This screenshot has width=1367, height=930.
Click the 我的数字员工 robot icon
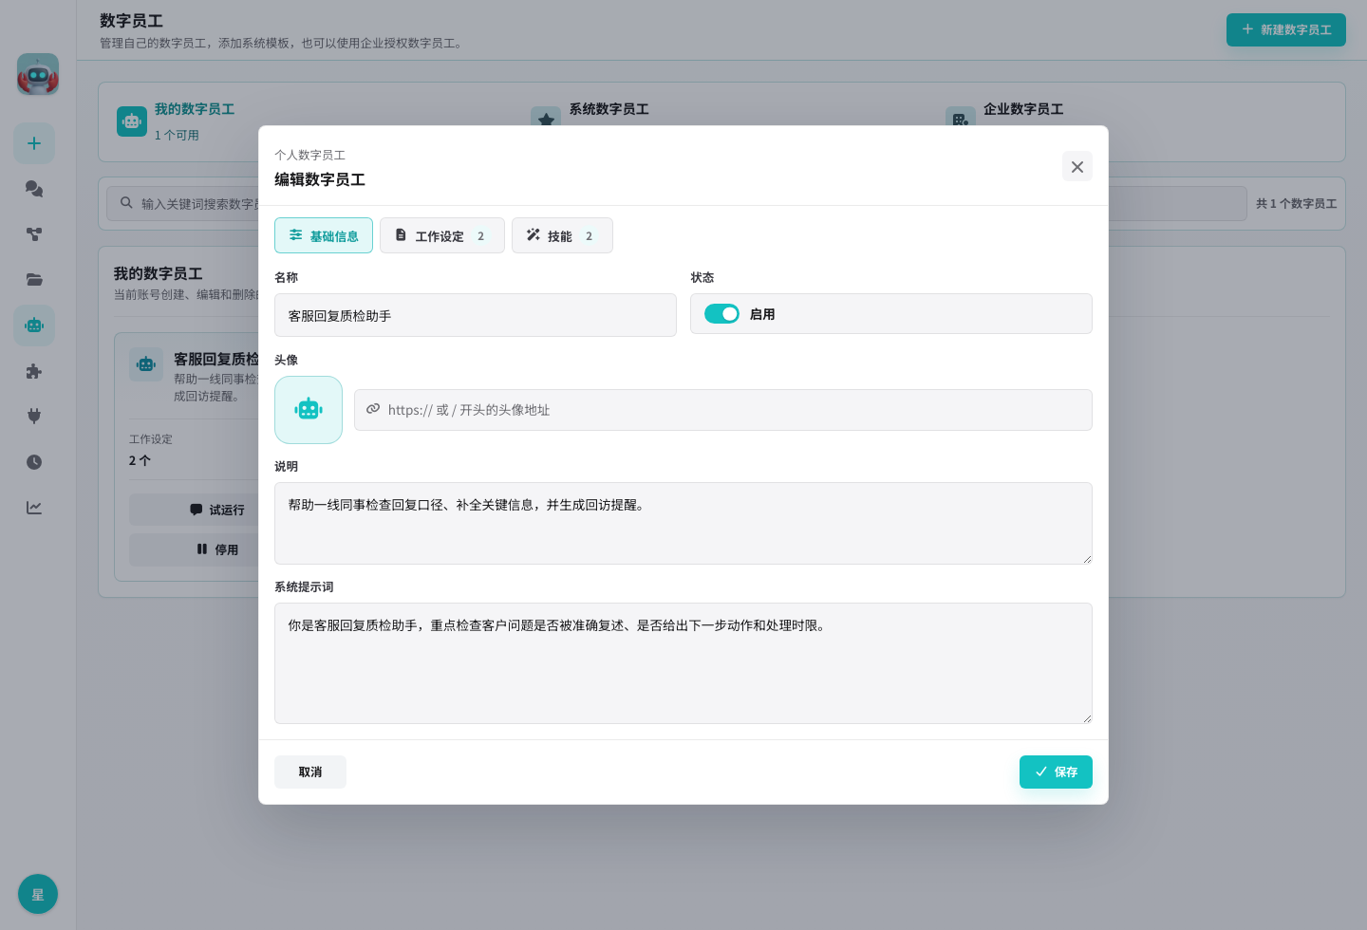coord(132,121)
